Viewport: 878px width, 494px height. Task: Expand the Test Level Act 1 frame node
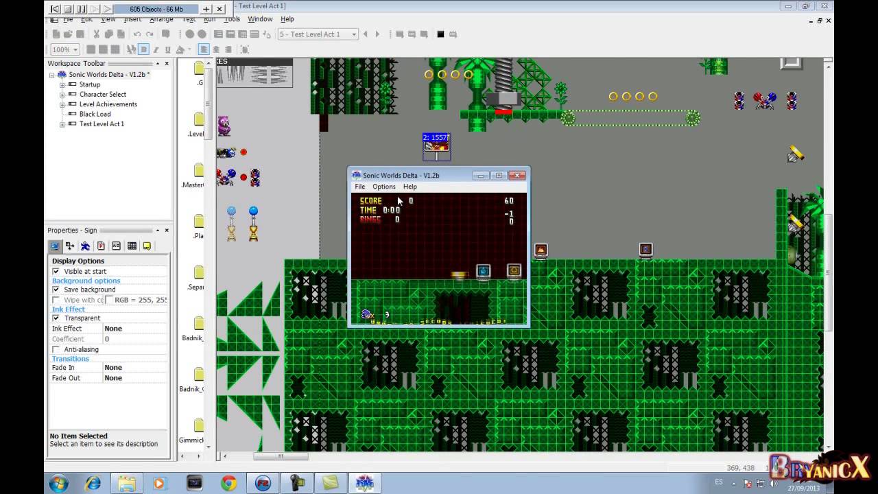click(62, 124)
